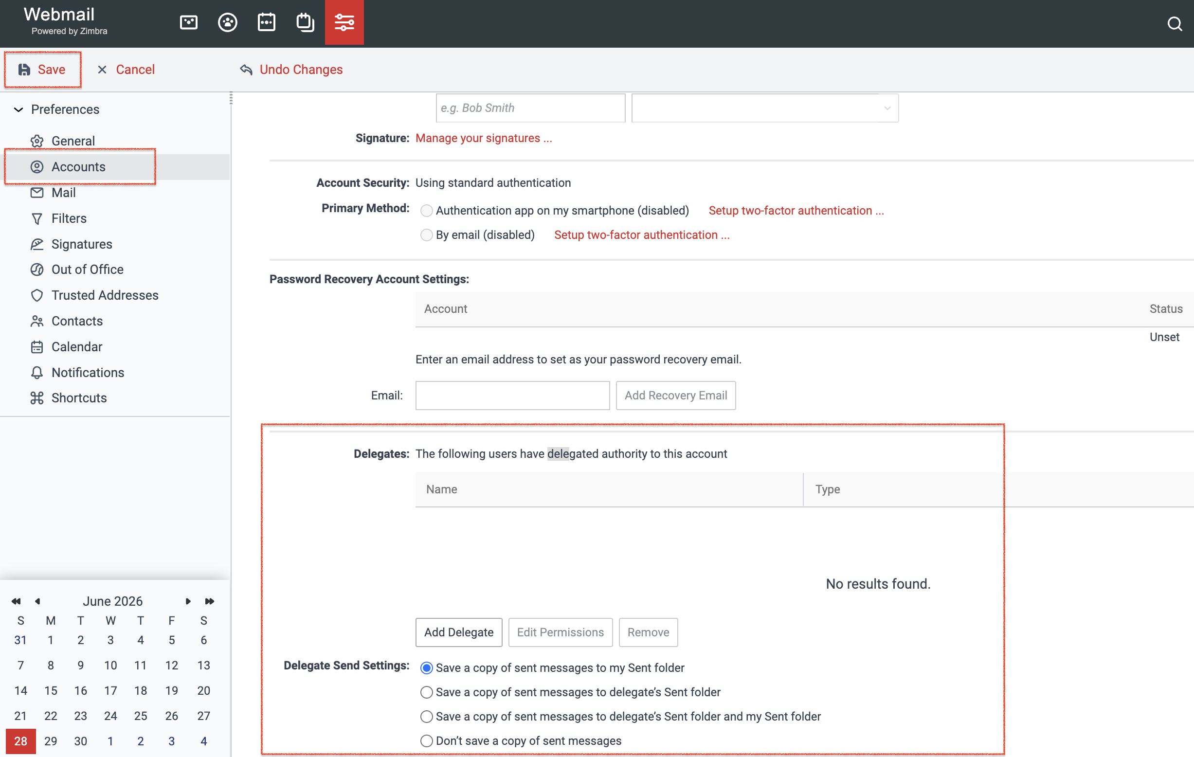
Task: Collapse the Preferences tree section
Action: coord(18,109)
